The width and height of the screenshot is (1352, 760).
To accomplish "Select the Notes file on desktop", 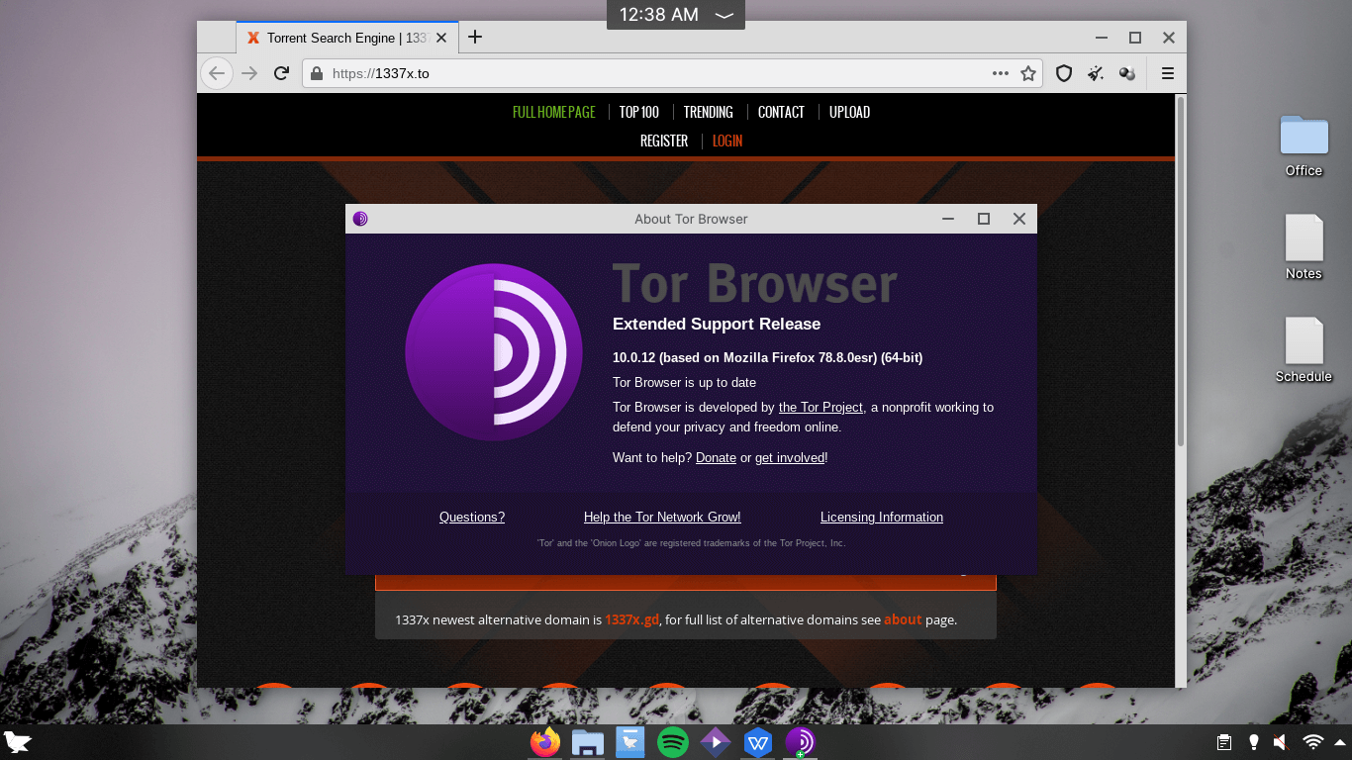I will click(x=1304, y=247).
